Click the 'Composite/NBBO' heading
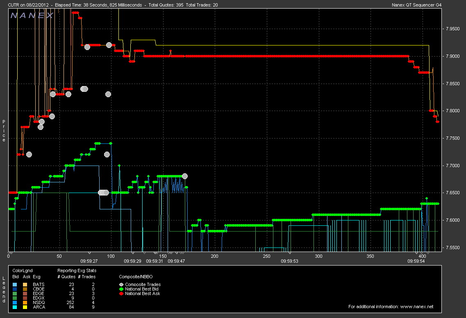 coord(136,277)
